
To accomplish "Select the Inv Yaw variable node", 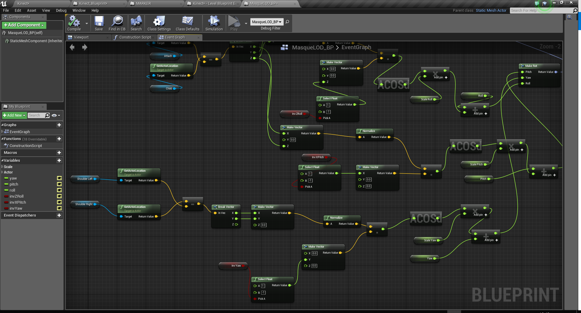I will point(234,266).
